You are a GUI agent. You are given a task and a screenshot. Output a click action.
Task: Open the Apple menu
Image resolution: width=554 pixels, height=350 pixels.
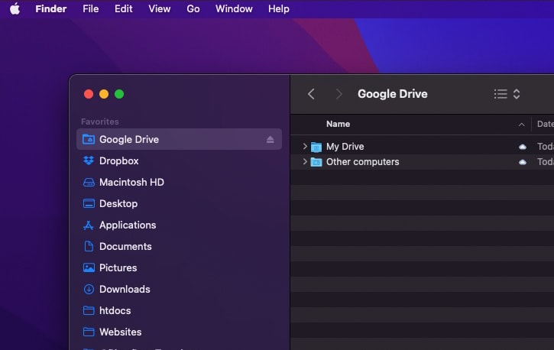pos(15,9)
